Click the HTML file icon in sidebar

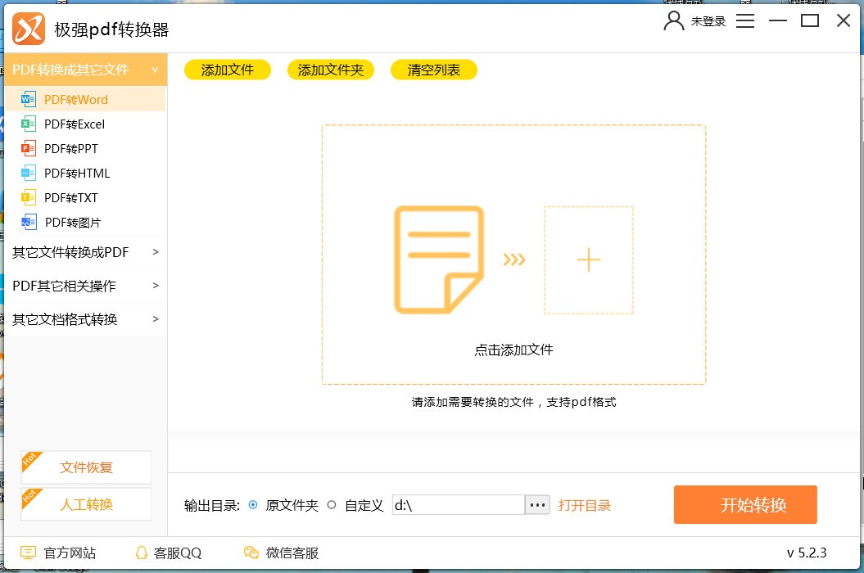[28, 173]
